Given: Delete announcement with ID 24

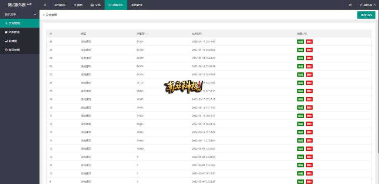Looking at the screenshot, I should click(x=309, y=58).
